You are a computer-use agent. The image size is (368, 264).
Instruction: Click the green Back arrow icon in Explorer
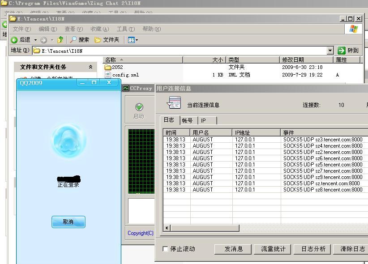pyautogui.click(x=14, y=40)
